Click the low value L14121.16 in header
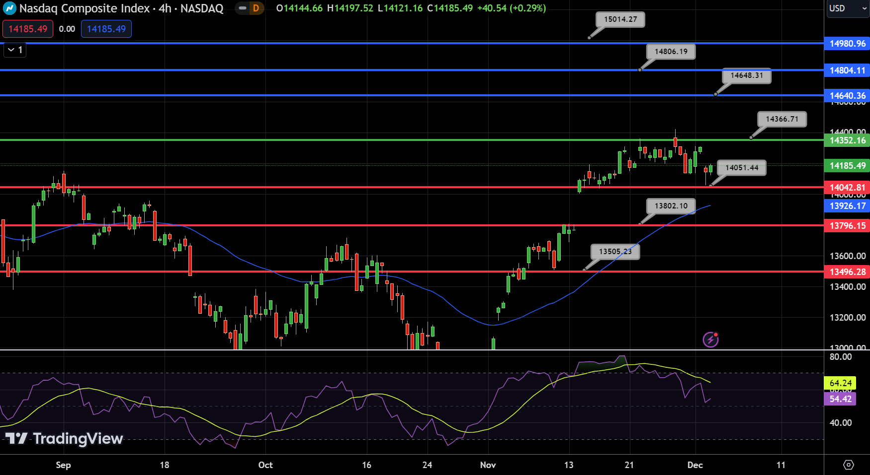 pyautogui.click(x=400, y=8)
